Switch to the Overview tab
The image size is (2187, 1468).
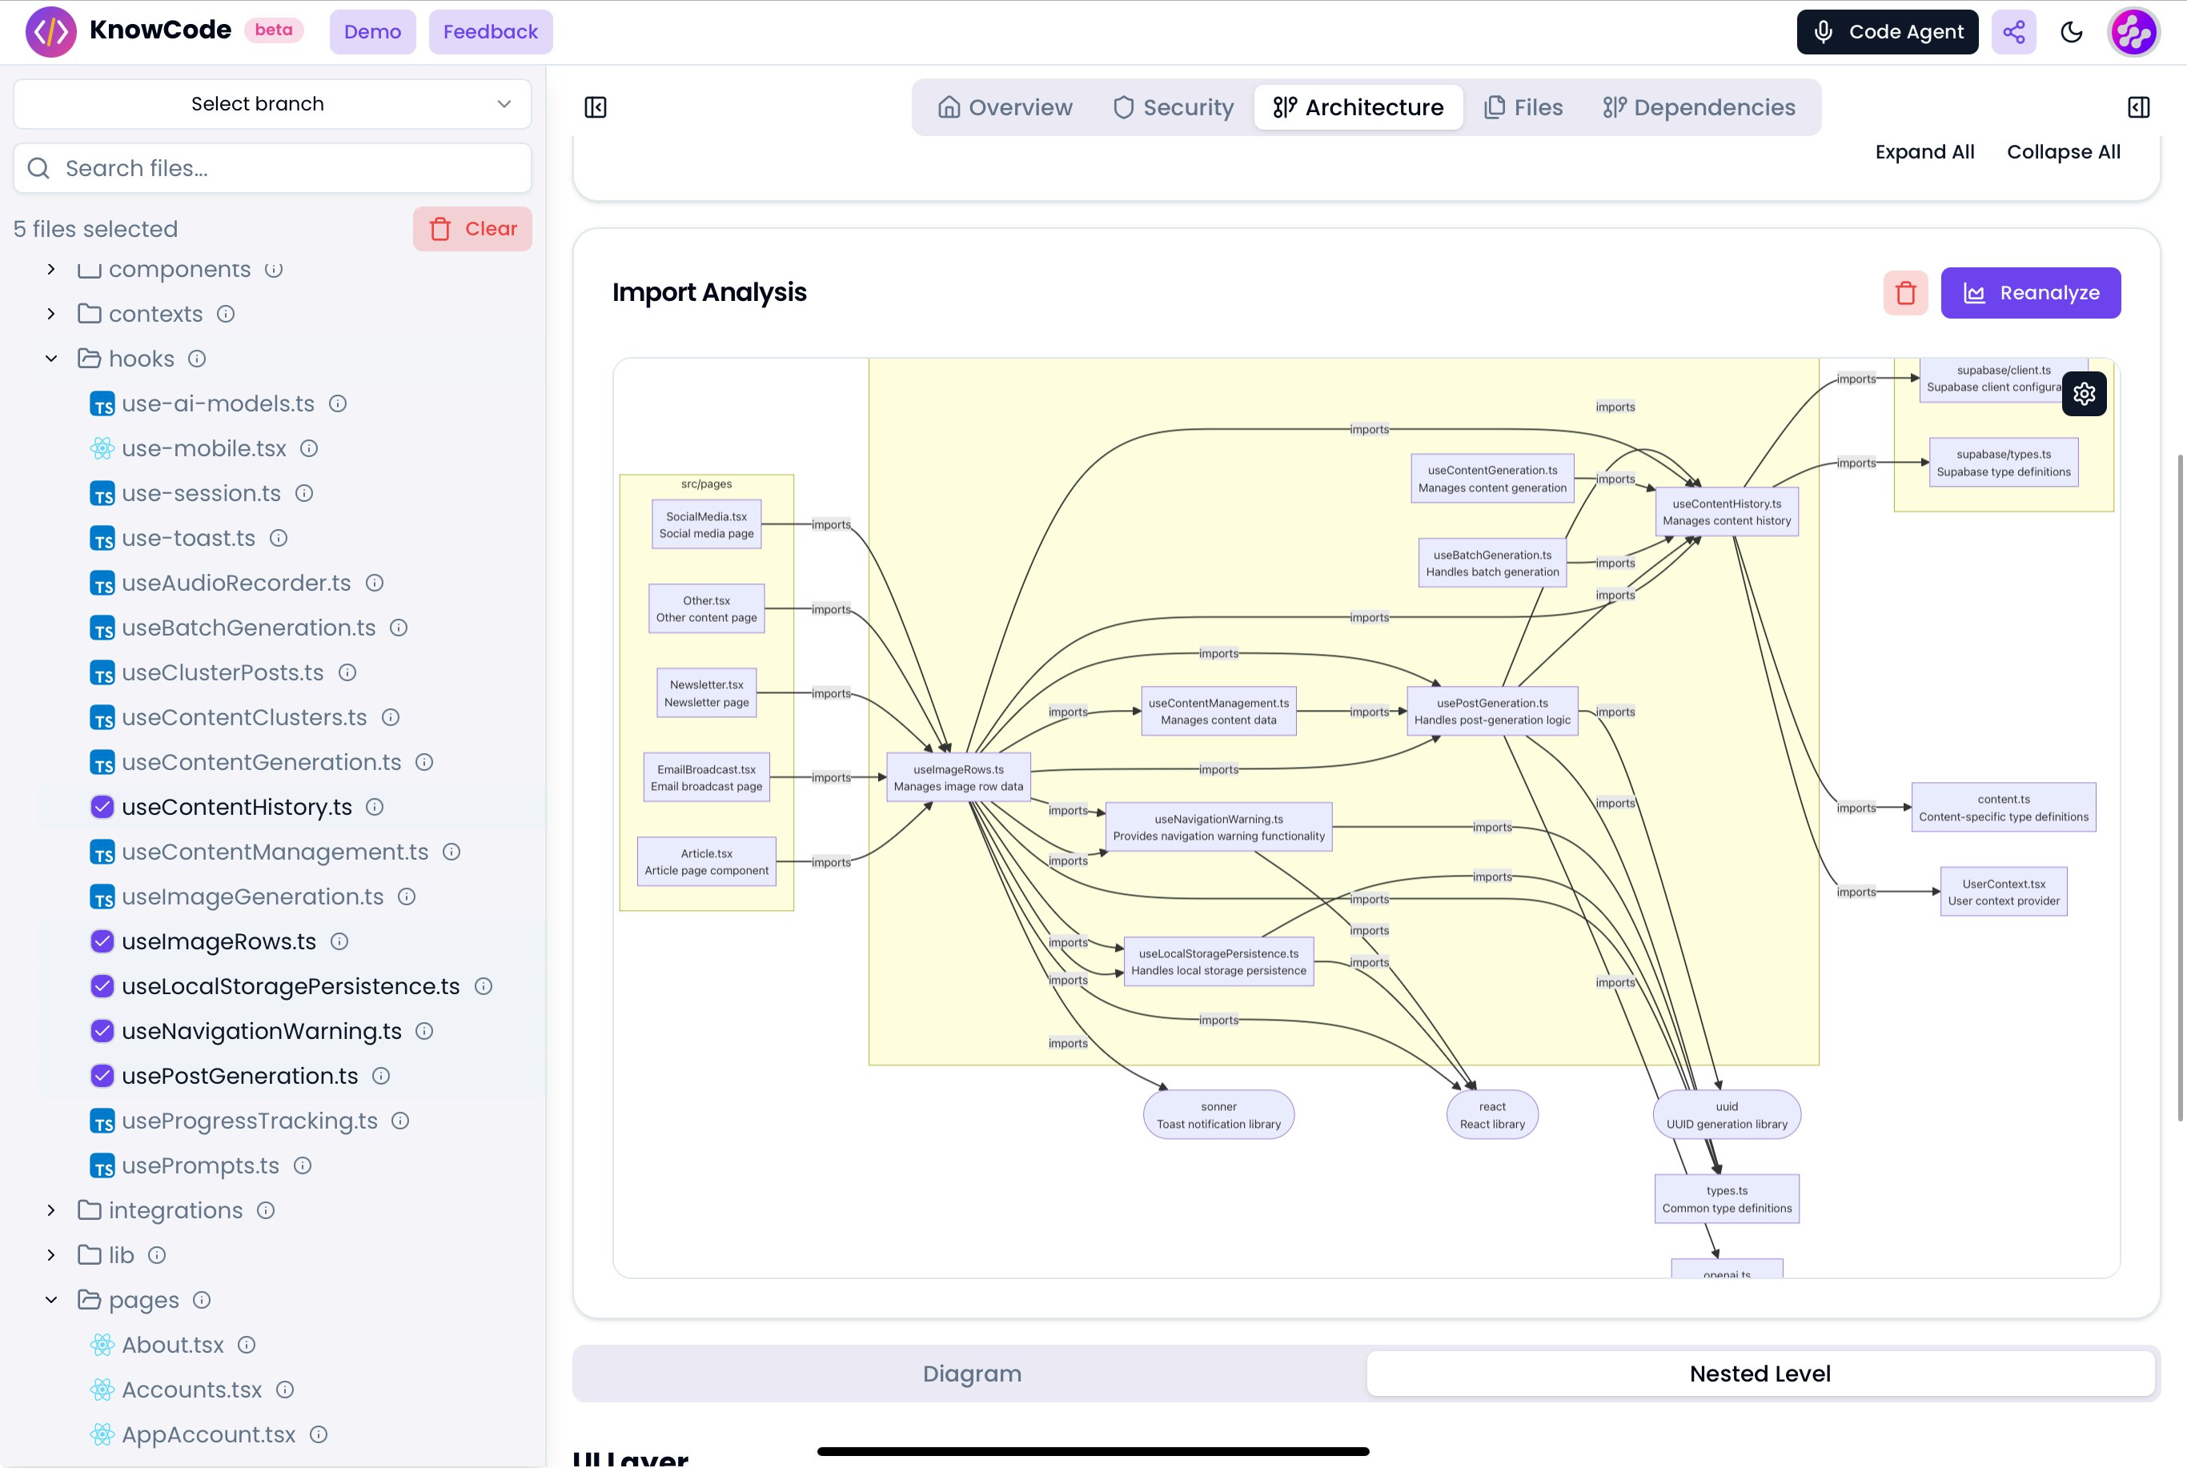click(x=1005, y=108)
